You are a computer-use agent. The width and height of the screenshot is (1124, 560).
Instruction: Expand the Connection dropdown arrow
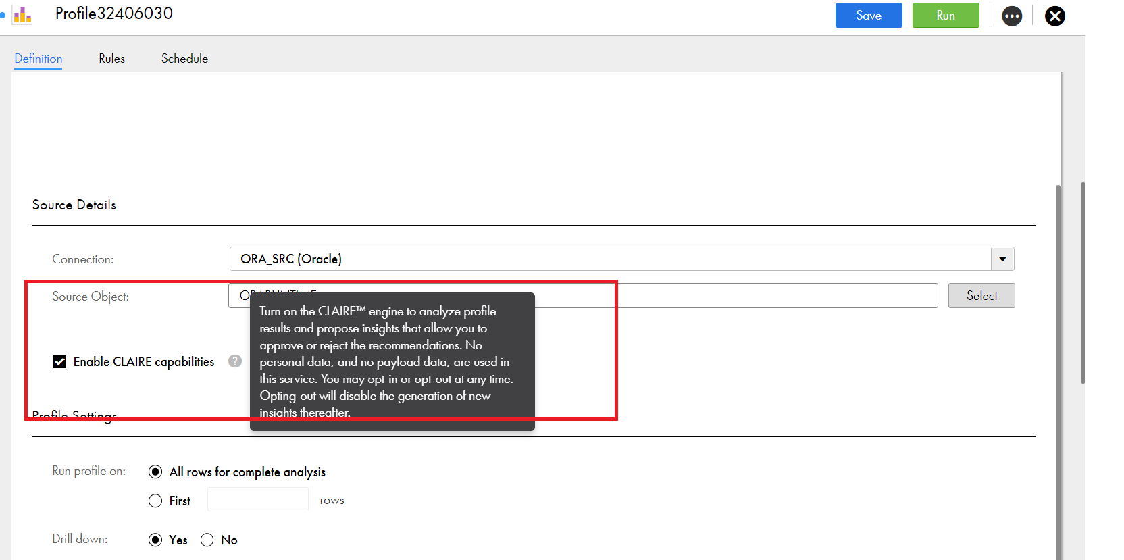tap(1002, 259)
